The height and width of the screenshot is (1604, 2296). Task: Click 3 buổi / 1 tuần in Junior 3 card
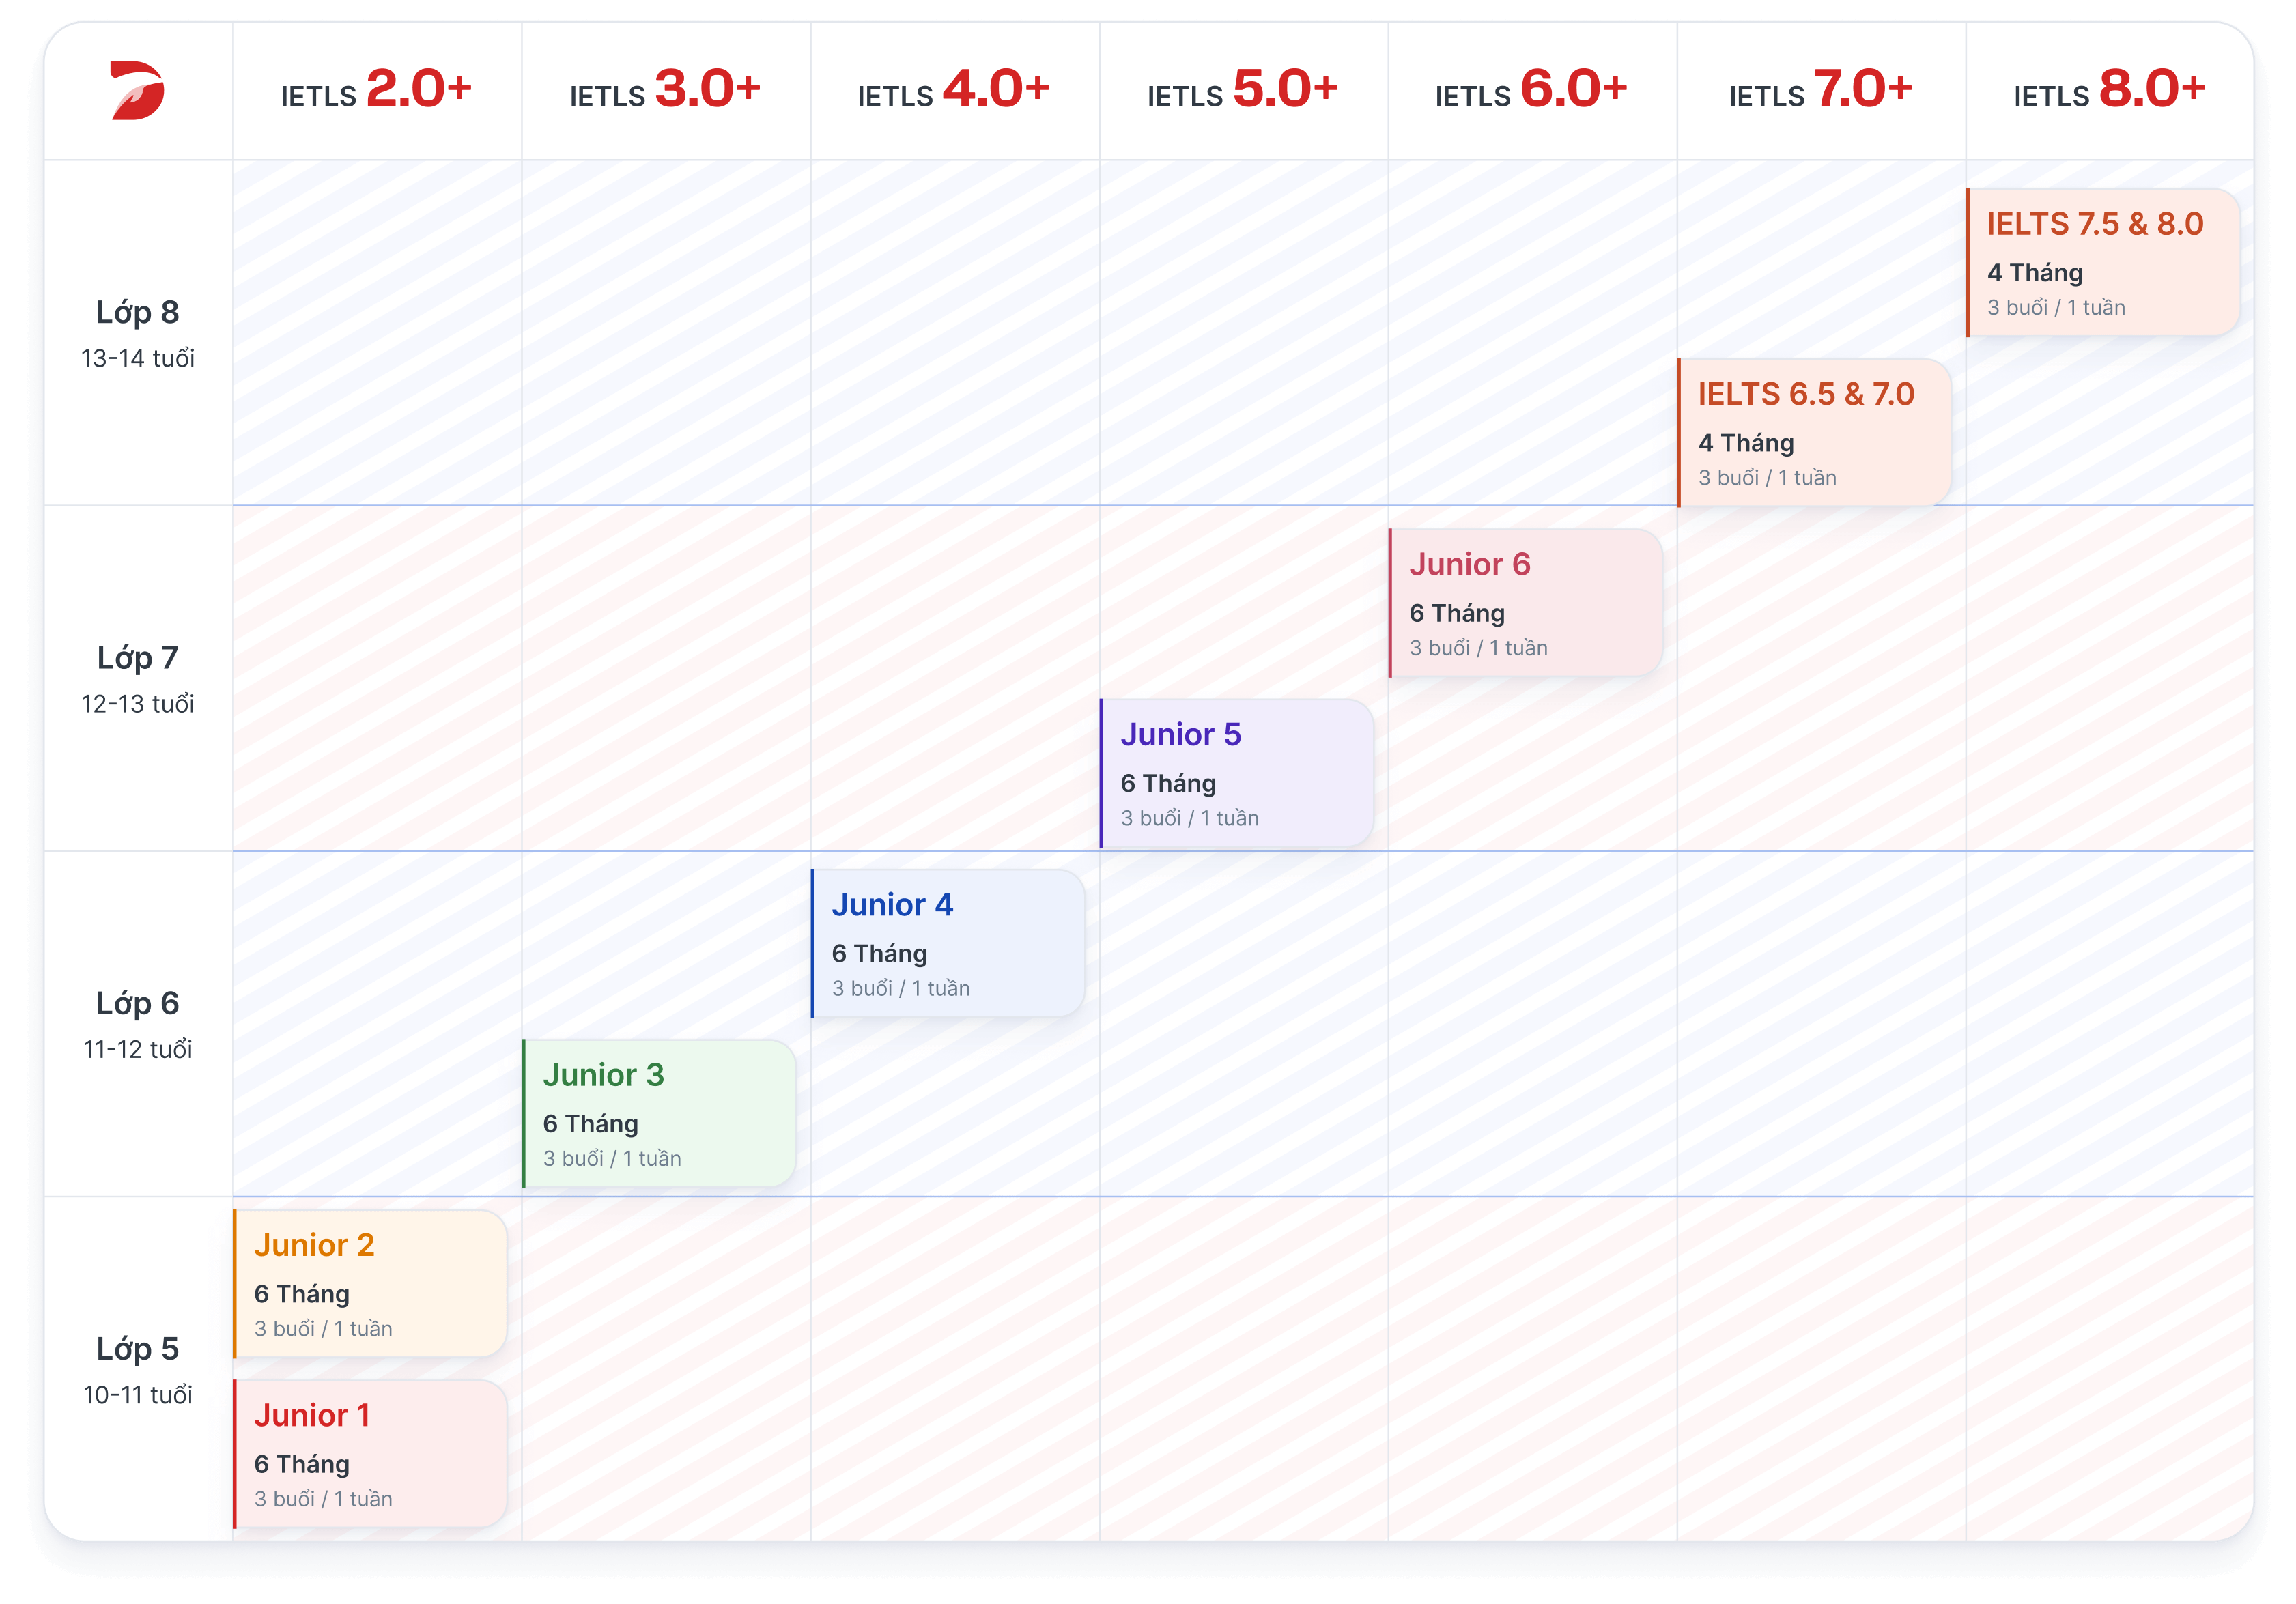[611, 1158]
